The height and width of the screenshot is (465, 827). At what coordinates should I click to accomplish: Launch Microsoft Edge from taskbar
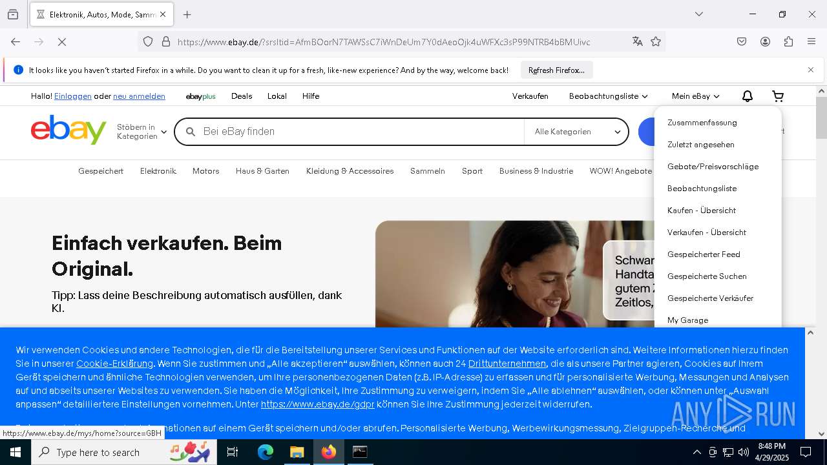click(266, 452)
